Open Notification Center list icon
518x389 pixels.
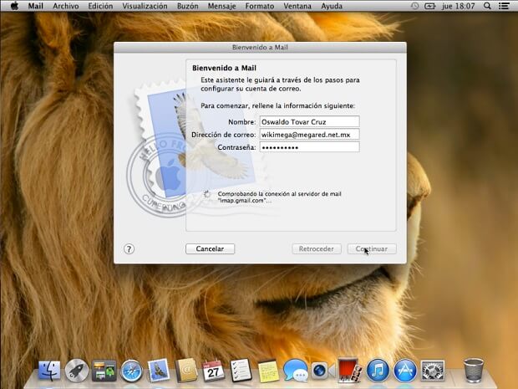(504, 6)
